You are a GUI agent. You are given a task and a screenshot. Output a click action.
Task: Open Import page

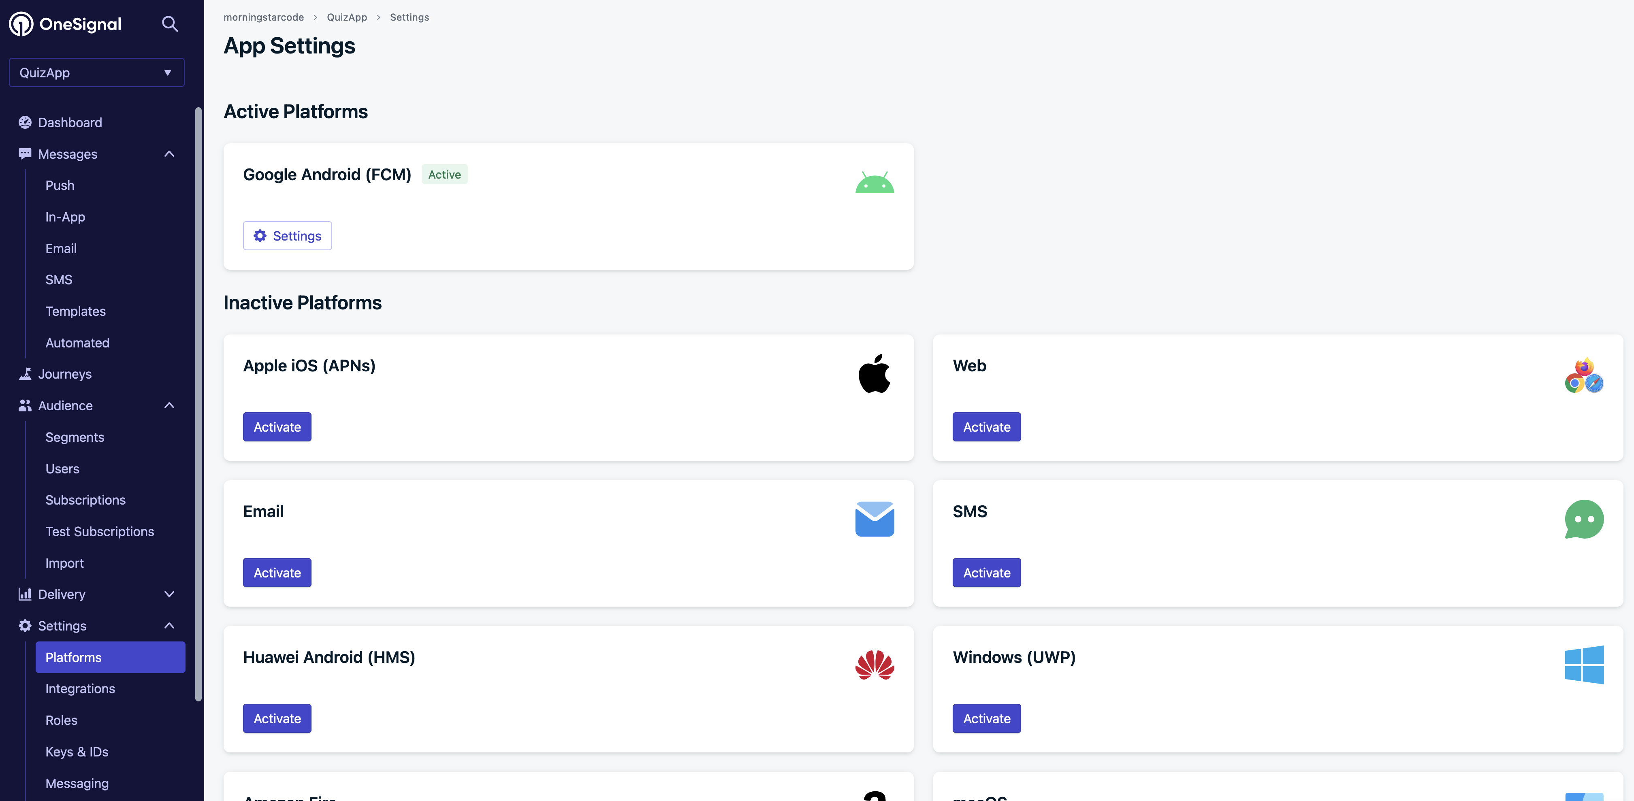click(x=64, y=563)
